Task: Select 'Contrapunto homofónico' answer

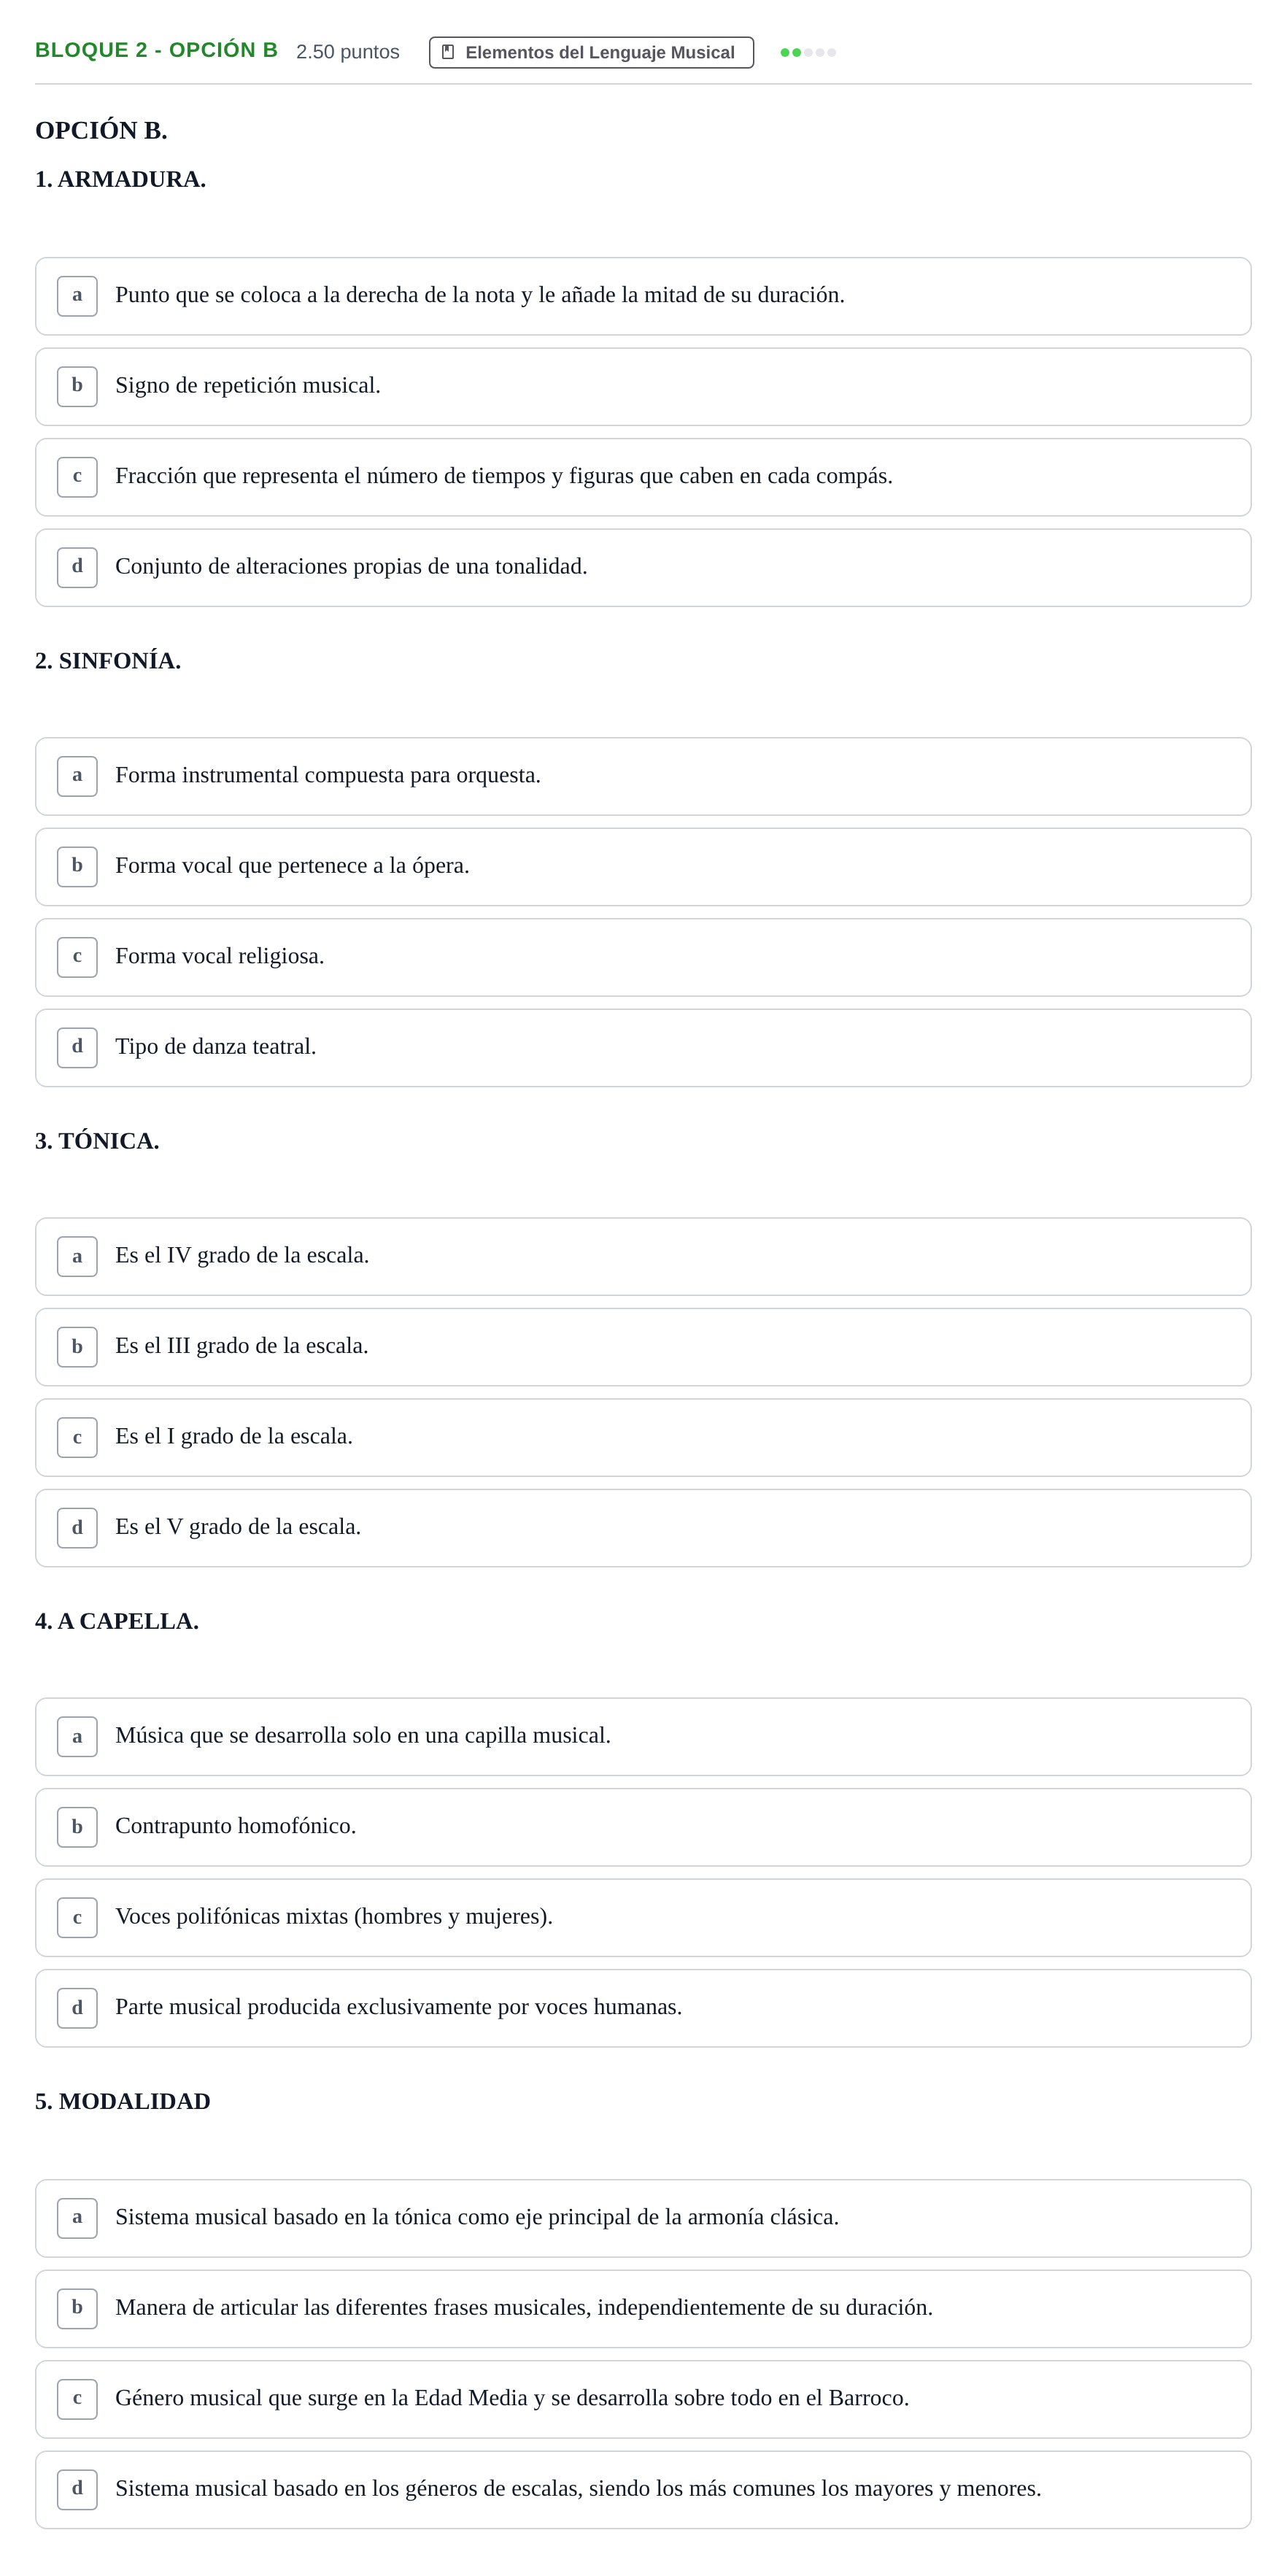Action: pyautogui.click(x=643, y=1827)
